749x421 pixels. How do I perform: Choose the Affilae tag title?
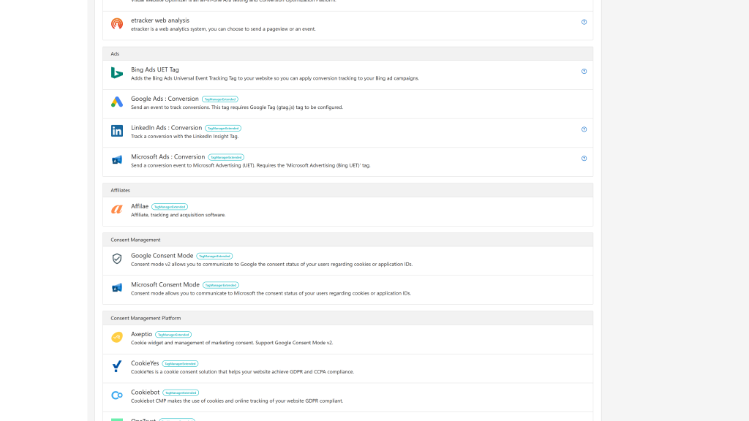[140, 206]
